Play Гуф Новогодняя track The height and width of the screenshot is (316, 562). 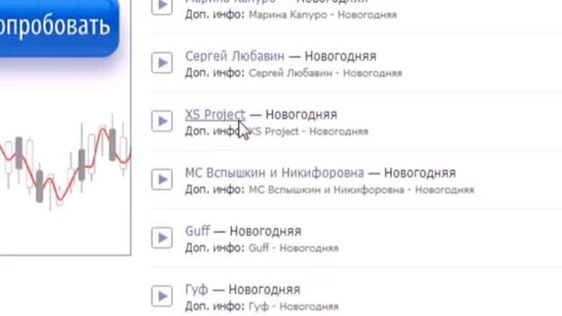162,296
